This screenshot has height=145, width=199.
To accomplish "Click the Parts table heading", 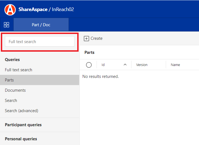I will [x=89, y=52].
